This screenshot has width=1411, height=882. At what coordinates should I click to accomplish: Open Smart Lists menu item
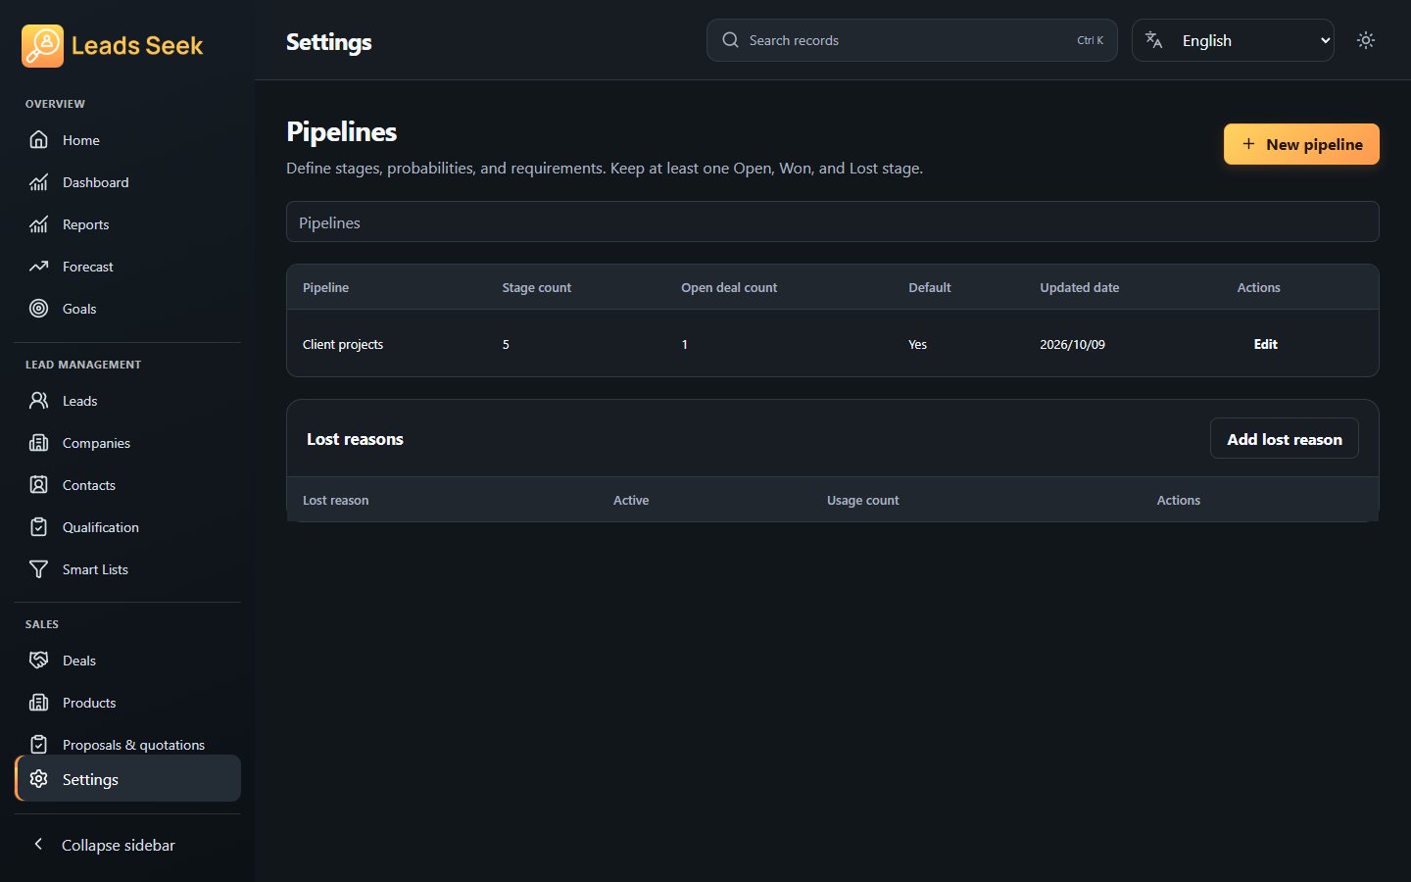(127, 569)
